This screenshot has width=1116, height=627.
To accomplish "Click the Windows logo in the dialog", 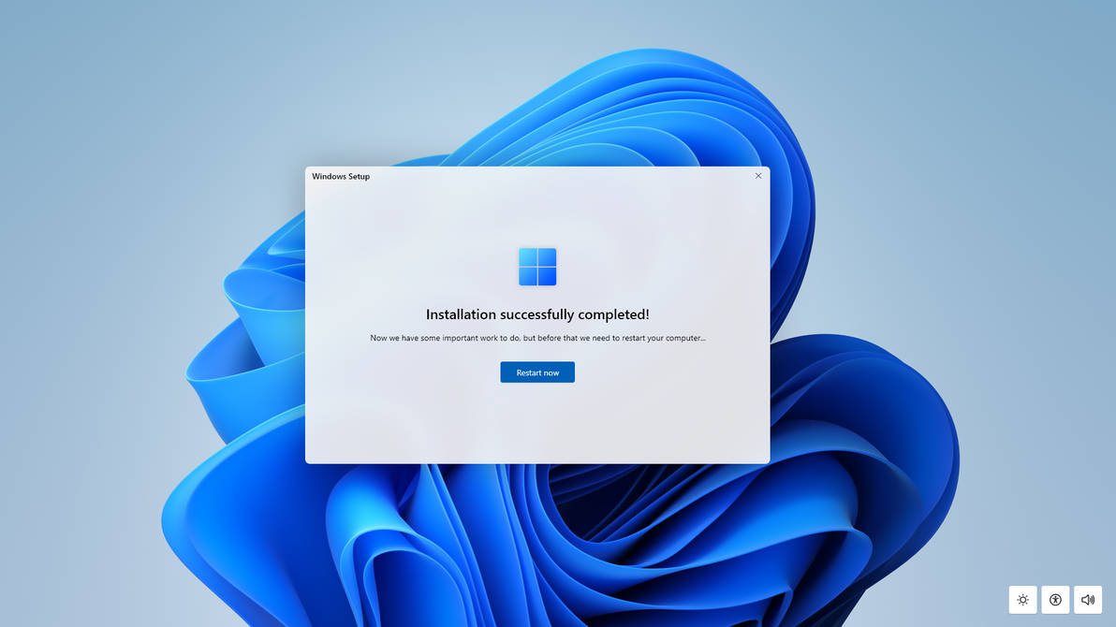I will pos(537,267).
